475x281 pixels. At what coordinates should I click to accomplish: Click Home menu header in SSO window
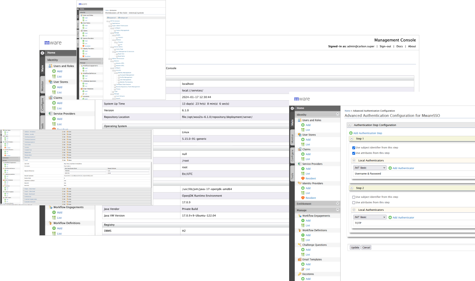[x=318, y=108]
